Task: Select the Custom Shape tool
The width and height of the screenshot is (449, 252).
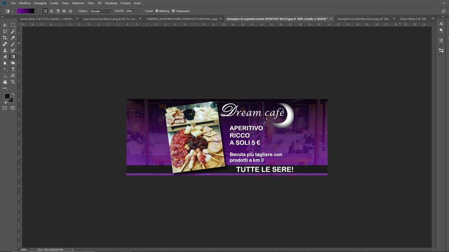Action: pos(13,76)
